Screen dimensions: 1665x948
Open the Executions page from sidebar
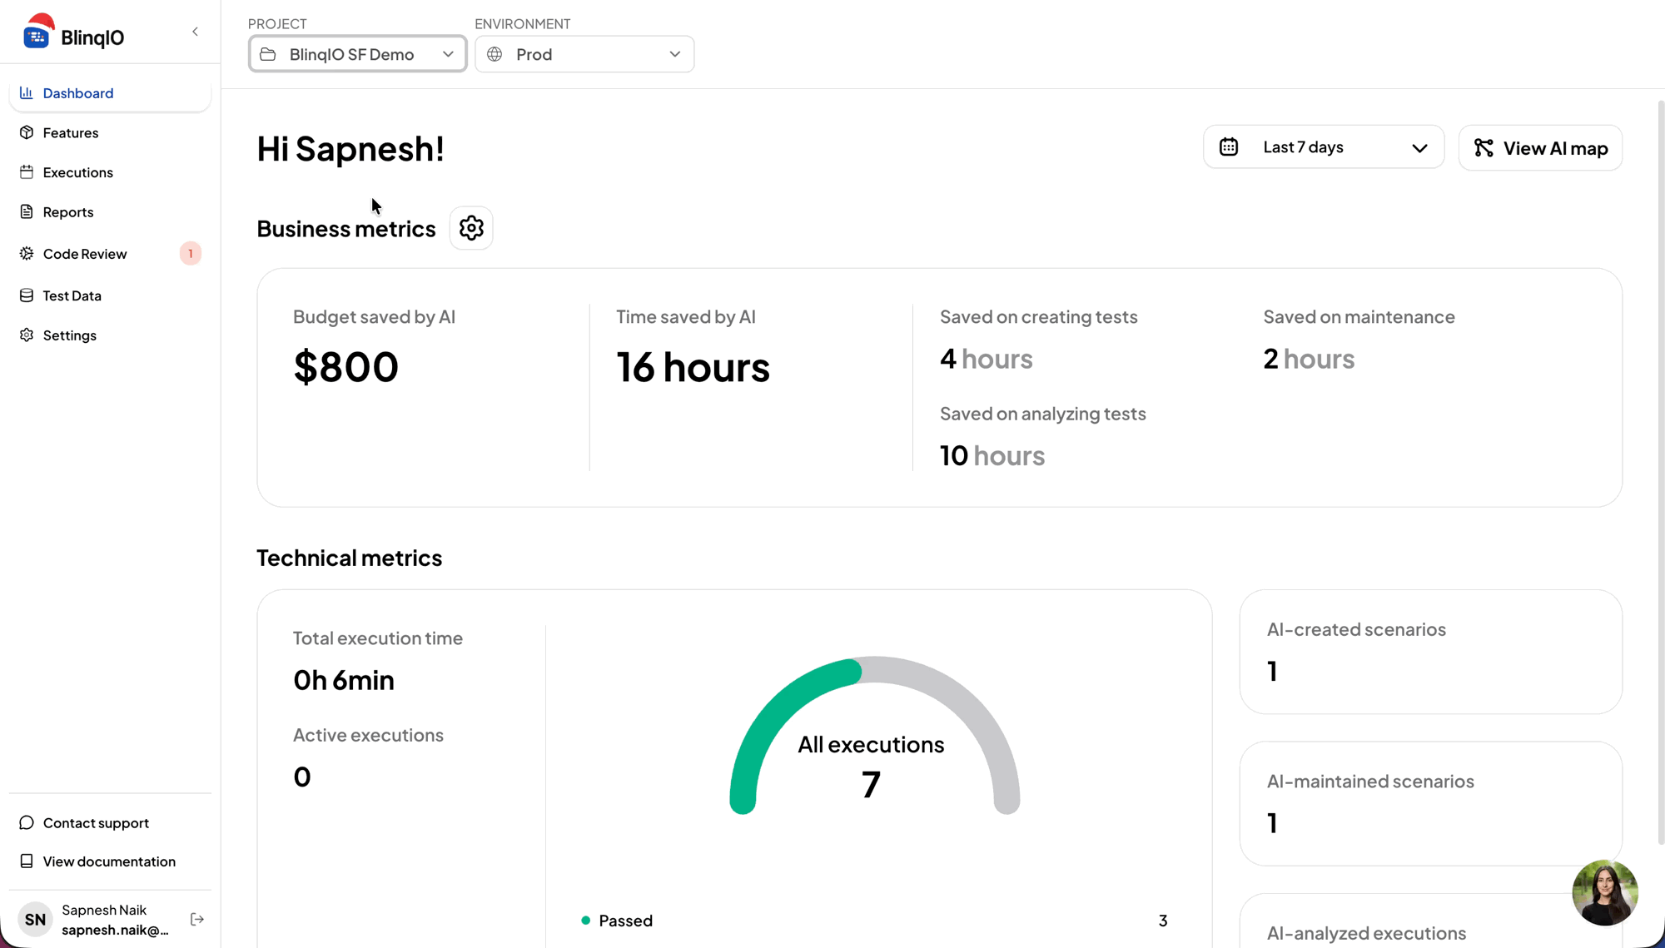(77, 172)
